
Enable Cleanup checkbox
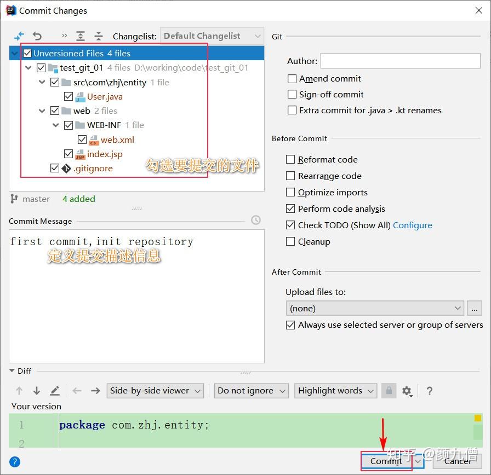[x=290, y=241]
